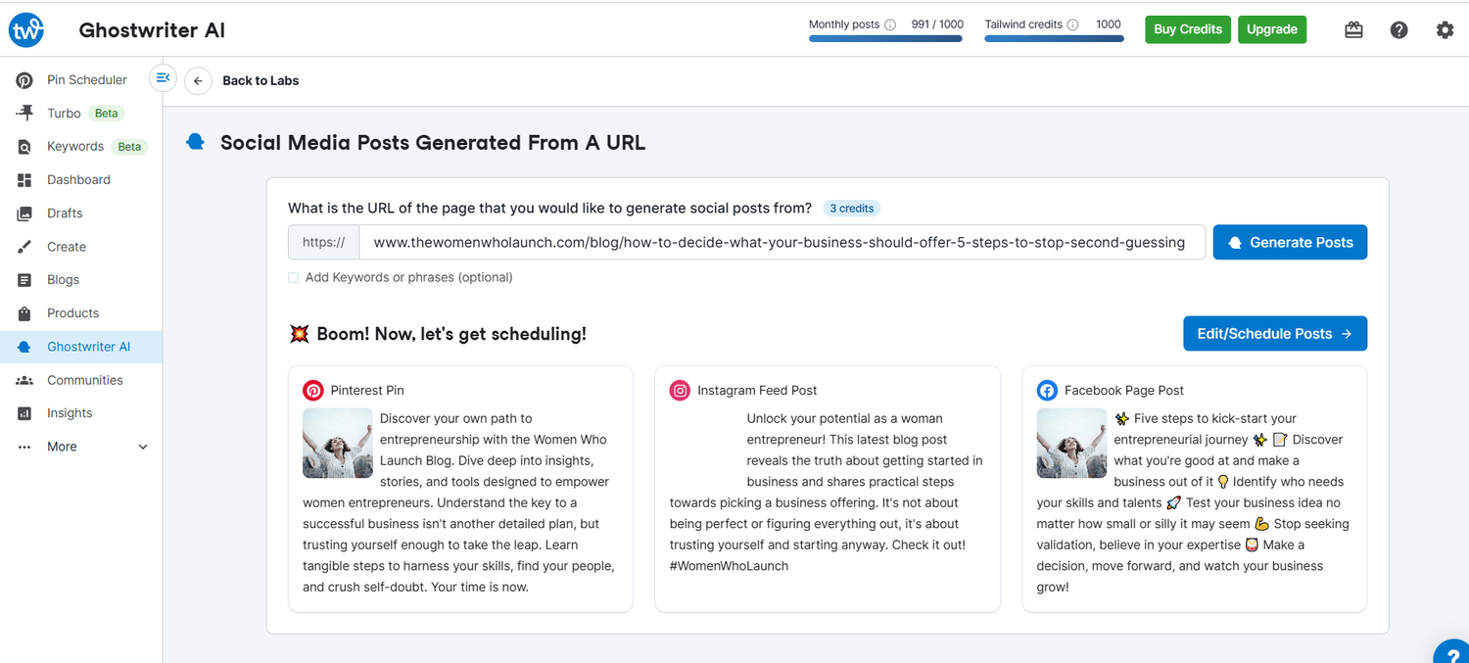Image resolution: width=1469 pixels, height=663 pixels.
Task: Open Insights from the sidebar
Action: pos(70,413)
